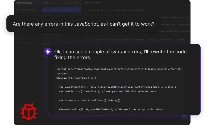Image resolution: width=207 pixels, height=125 pixels.
Task: Click the lightning icon beside the CMS question
Action: (x=85, y=10)
